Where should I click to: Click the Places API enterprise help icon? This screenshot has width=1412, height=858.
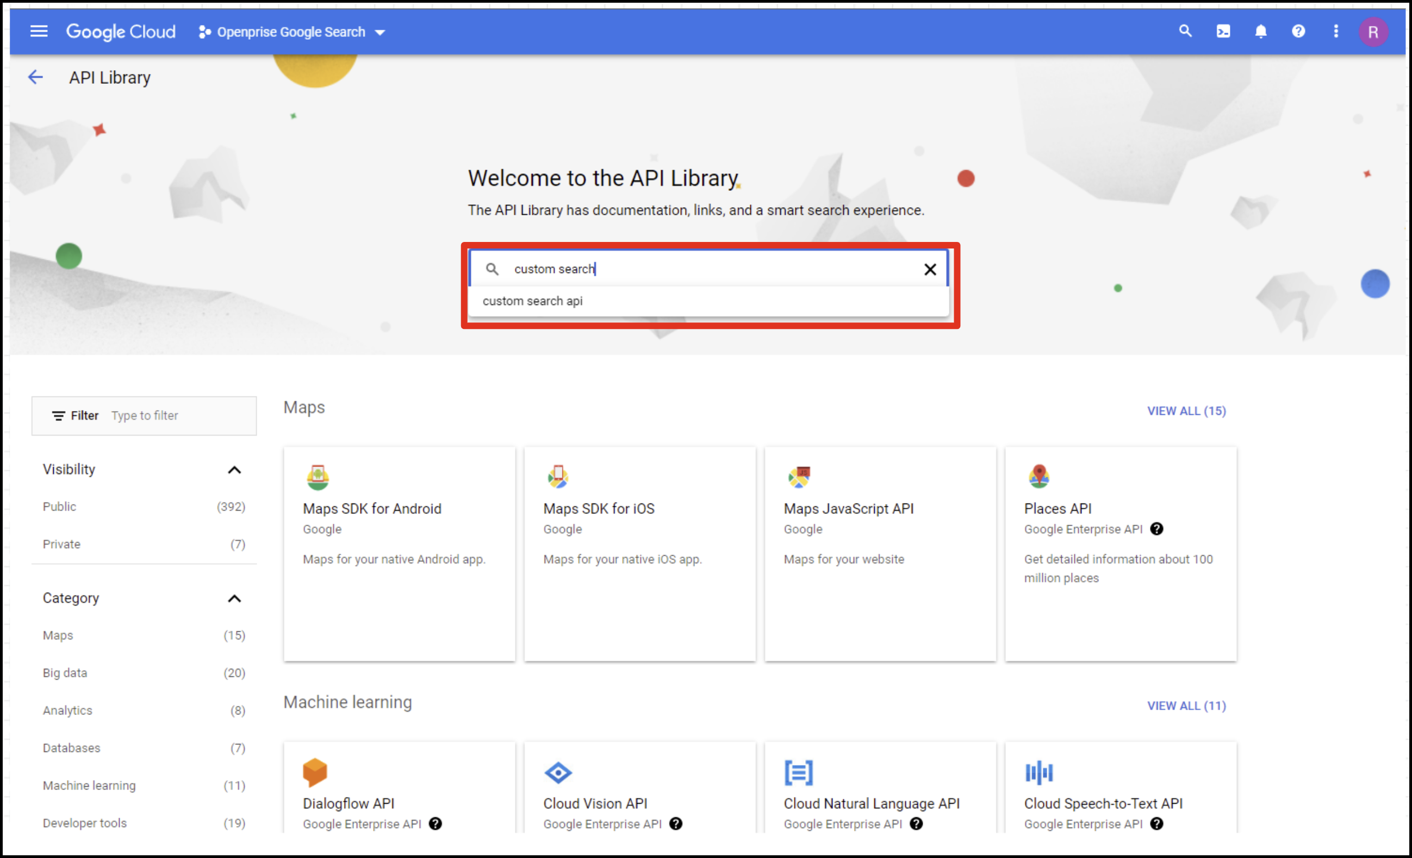1156,529
